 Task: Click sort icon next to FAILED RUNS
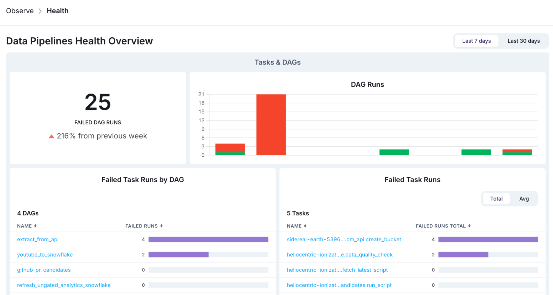(x=162, y=226)
